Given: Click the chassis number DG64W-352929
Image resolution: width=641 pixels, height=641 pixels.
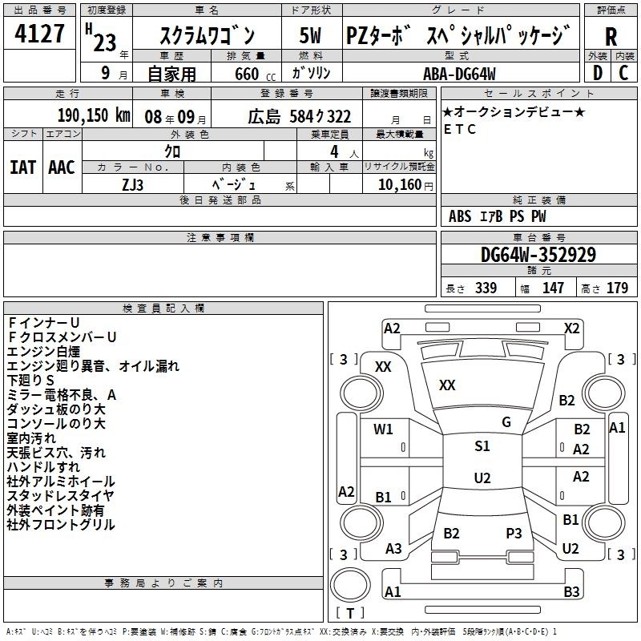Looking at the screenshot, I should click(x=538, y=255).
